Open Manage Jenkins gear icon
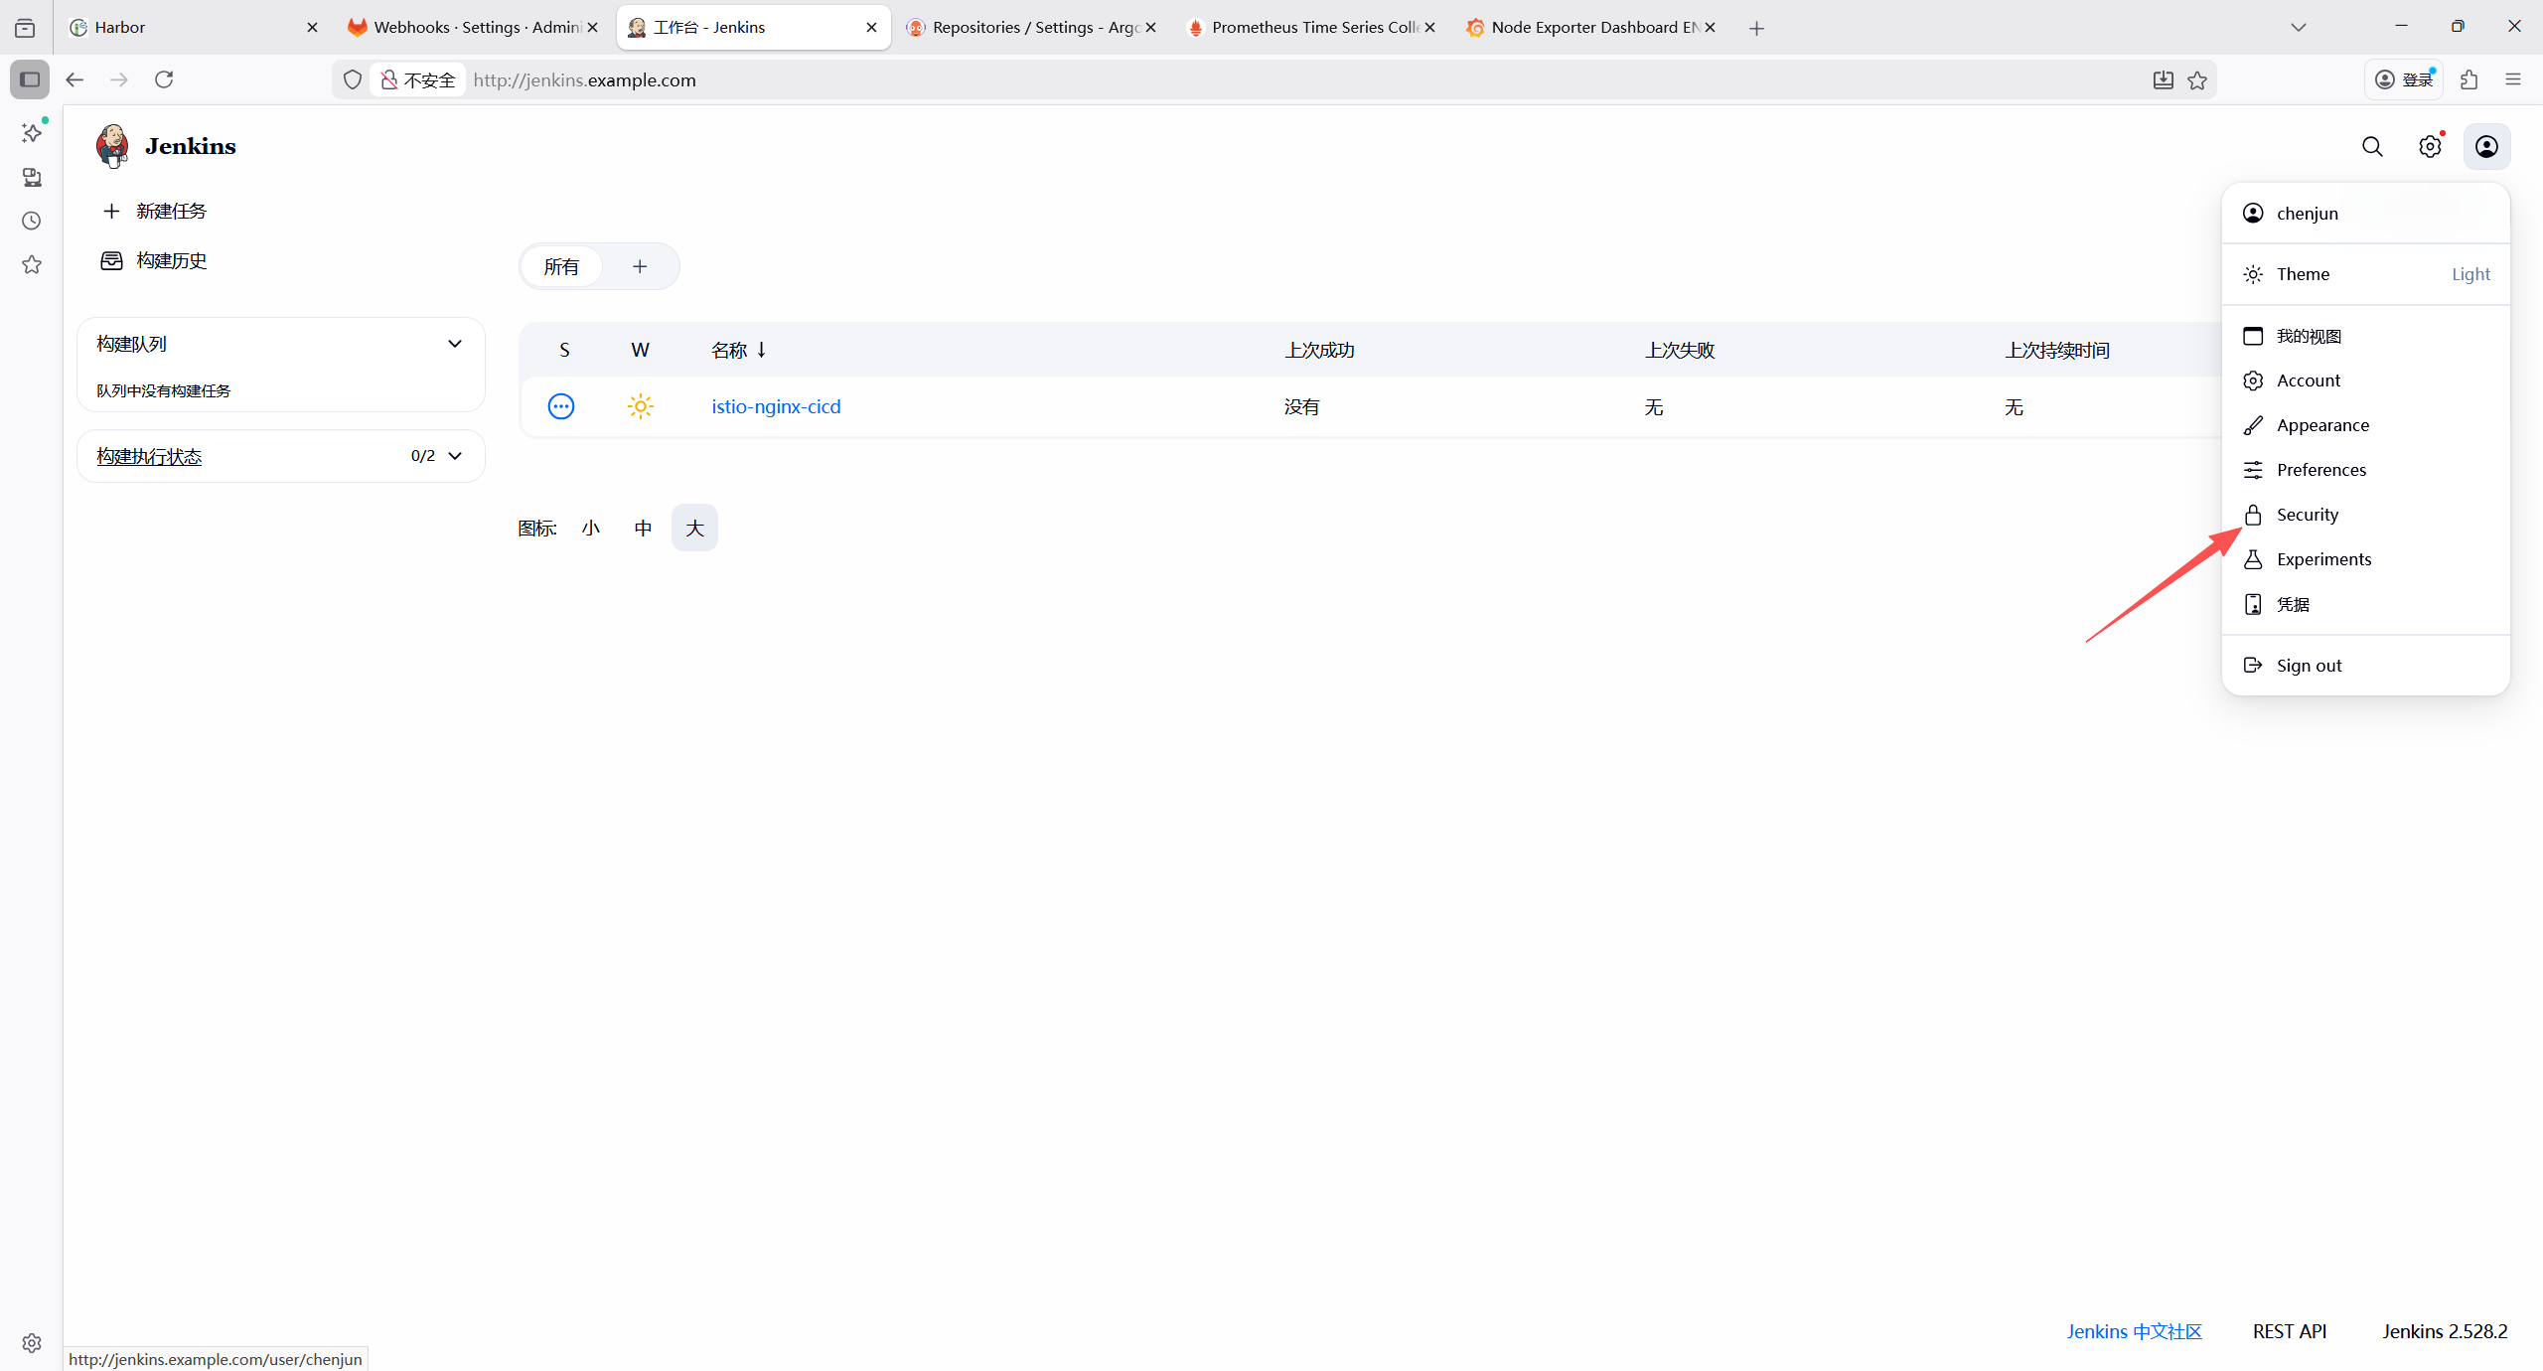Image resolution: width=2543 pixels, height=1371 pixels. [x=2430, y=147]
